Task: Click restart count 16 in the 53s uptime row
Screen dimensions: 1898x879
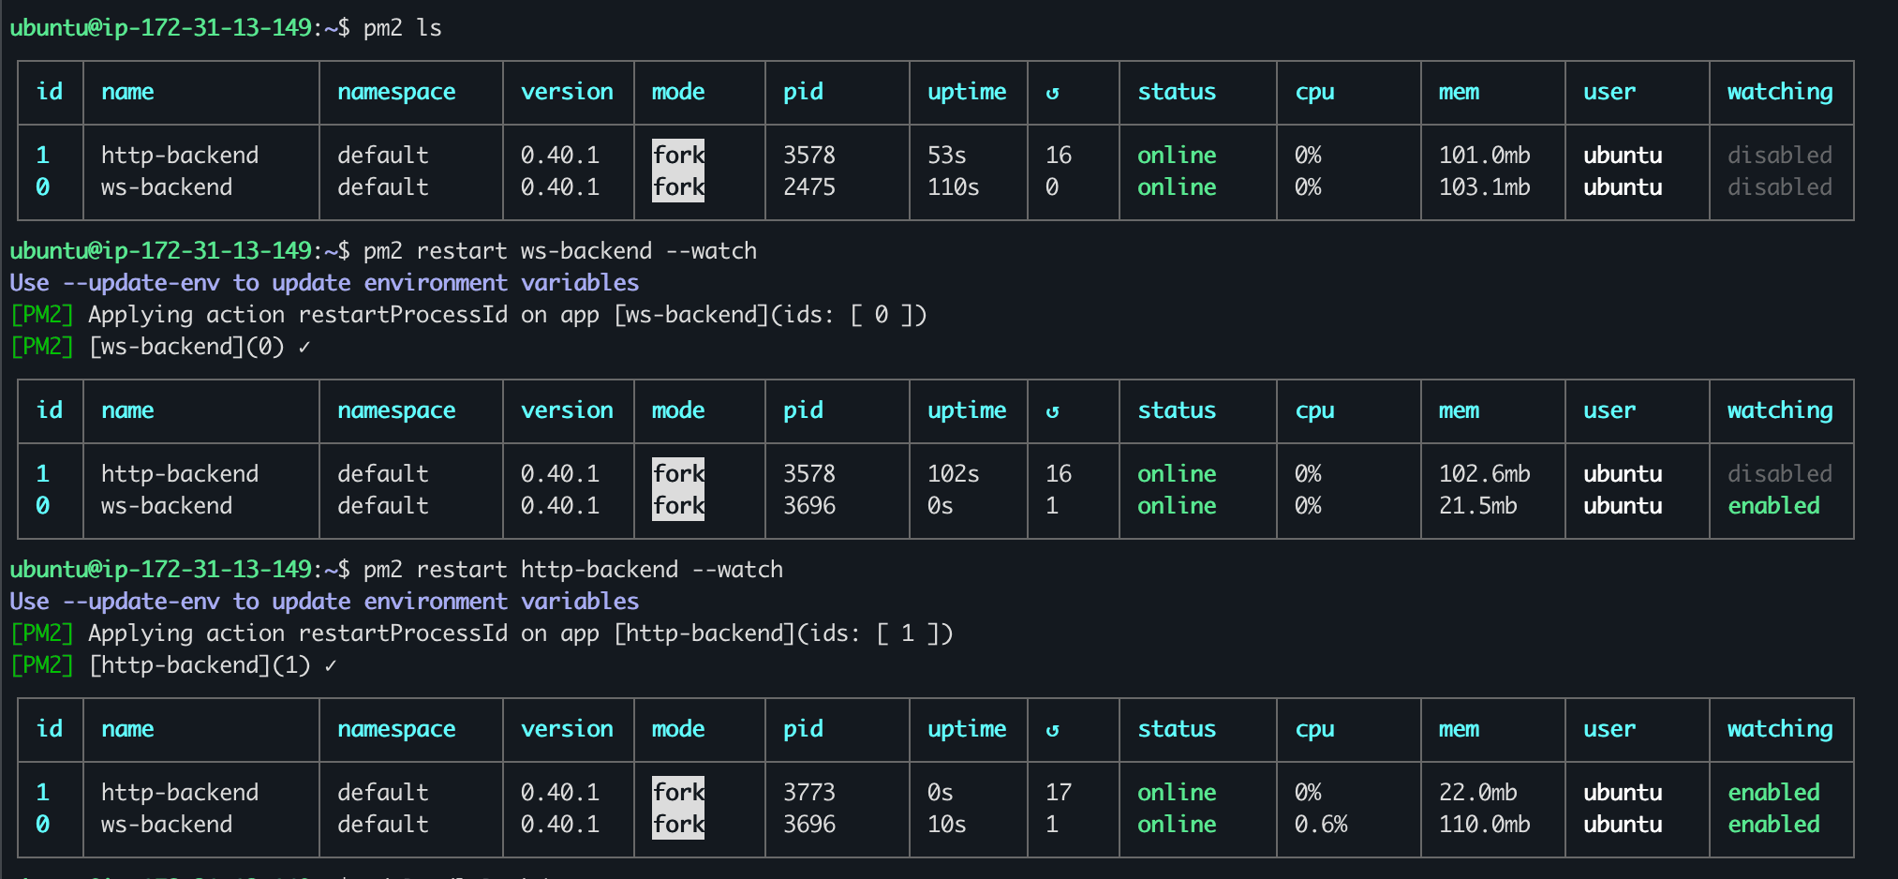Action: (x=1059, y=155)
